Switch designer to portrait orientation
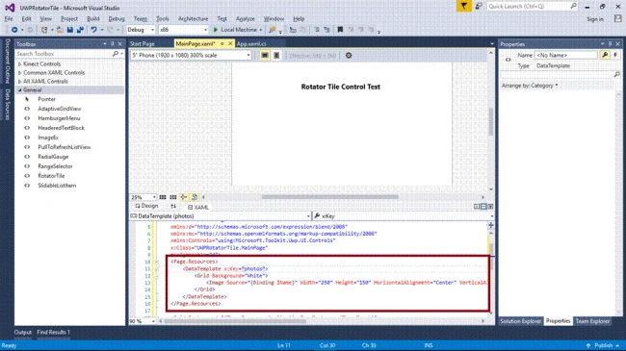626x351 pixels. [x=276, y=56]
